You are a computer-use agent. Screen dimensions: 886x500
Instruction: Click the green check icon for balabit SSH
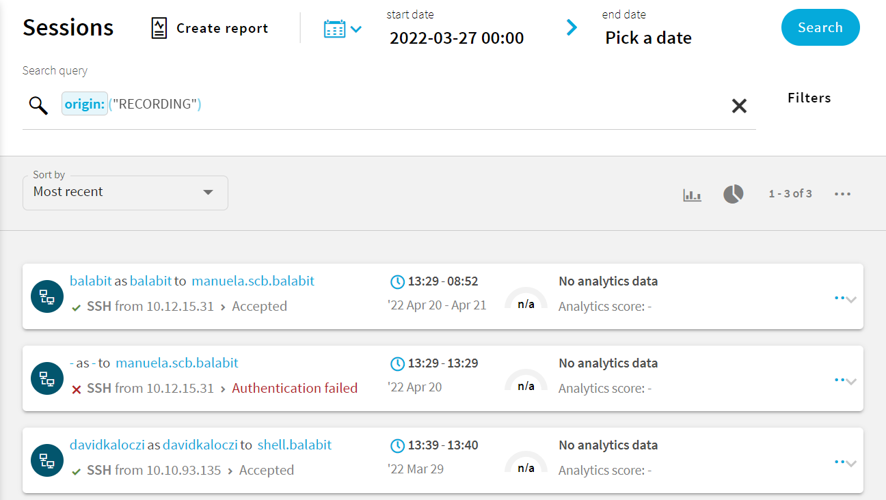(x=77, y=307)
